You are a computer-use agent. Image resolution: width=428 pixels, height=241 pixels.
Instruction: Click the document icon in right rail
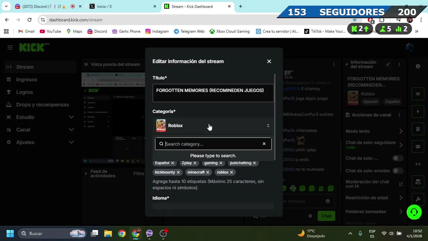pos(418,129)
